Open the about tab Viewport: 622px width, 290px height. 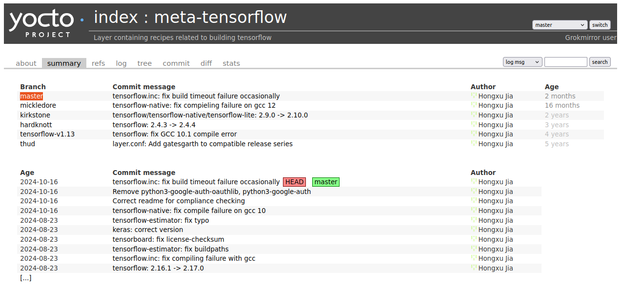tap(26, 63)
